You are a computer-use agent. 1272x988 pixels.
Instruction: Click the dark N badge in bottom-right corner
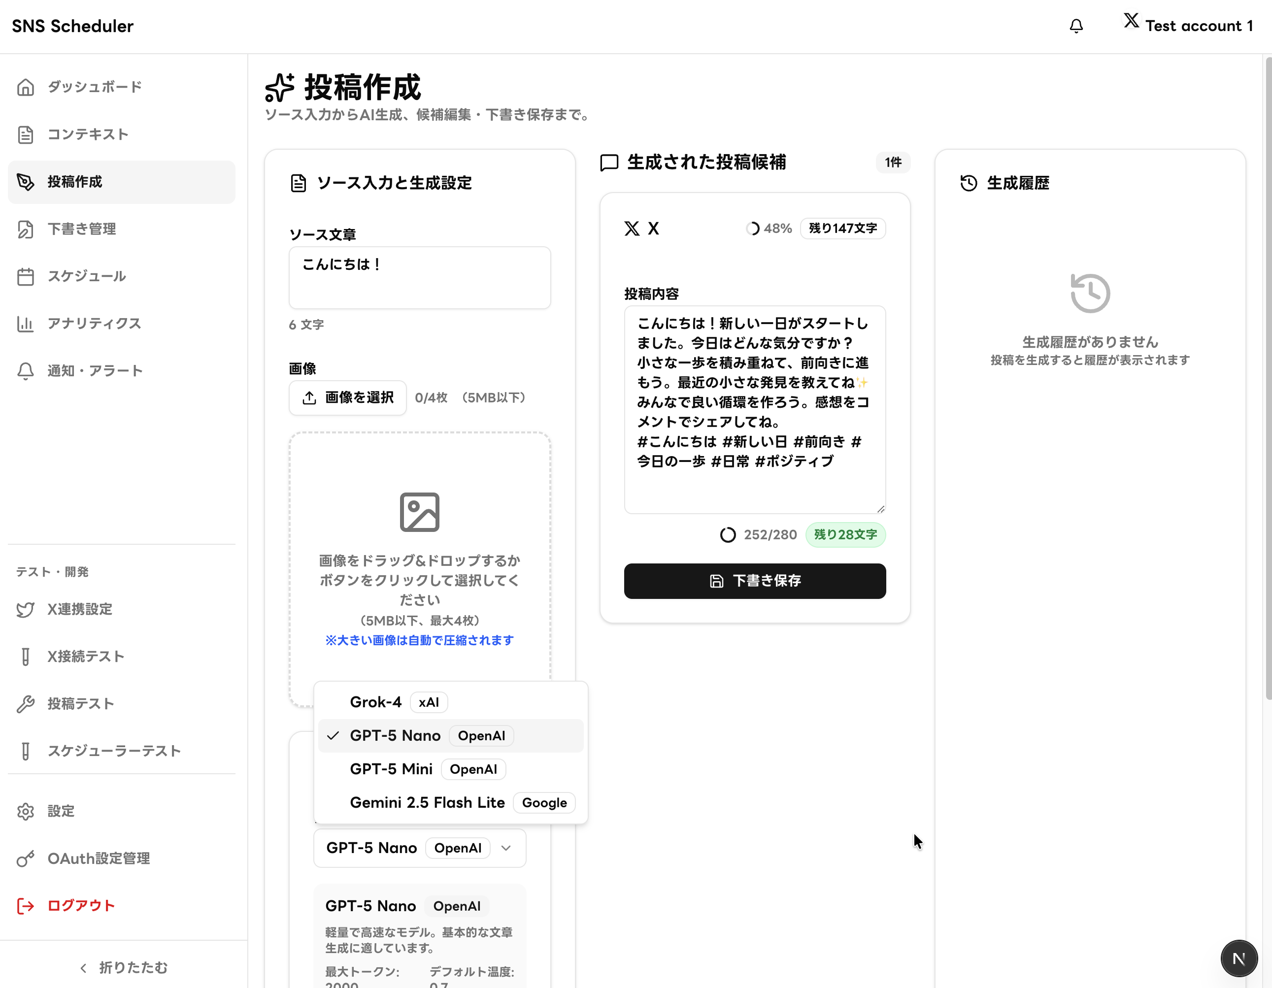pyautogui.click(x=1238, y=958)
